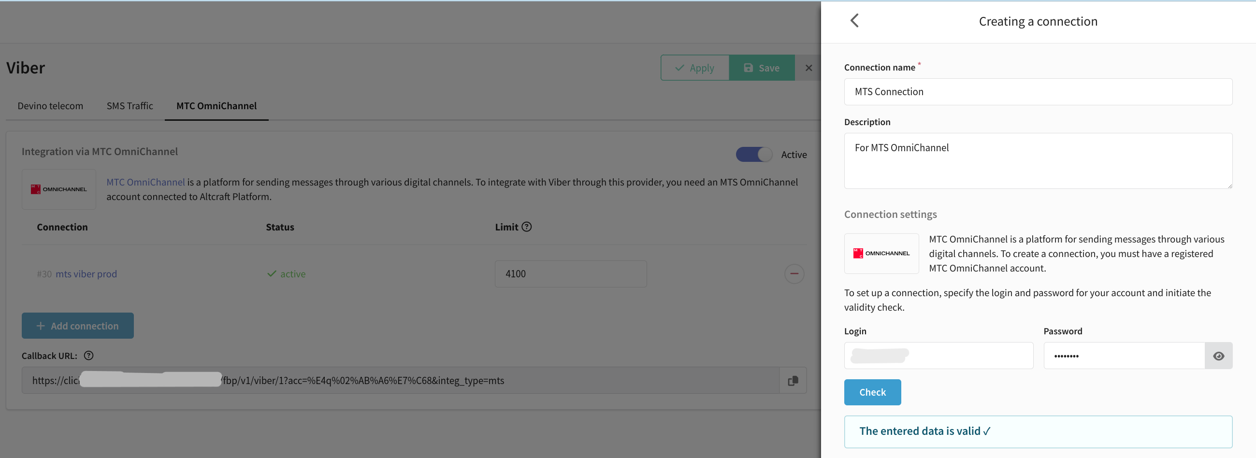Click the Add connection button

tap(77, 326)
